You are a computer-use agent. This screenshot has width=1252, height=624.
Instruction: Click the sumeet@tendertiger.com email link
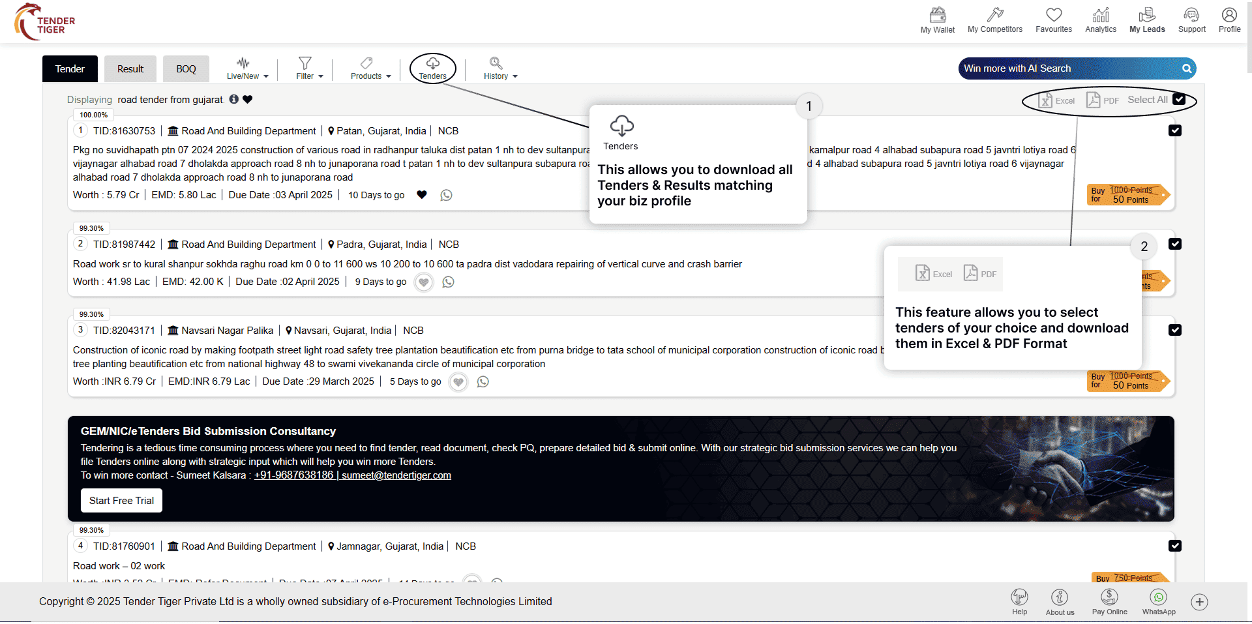coord(396,475)
